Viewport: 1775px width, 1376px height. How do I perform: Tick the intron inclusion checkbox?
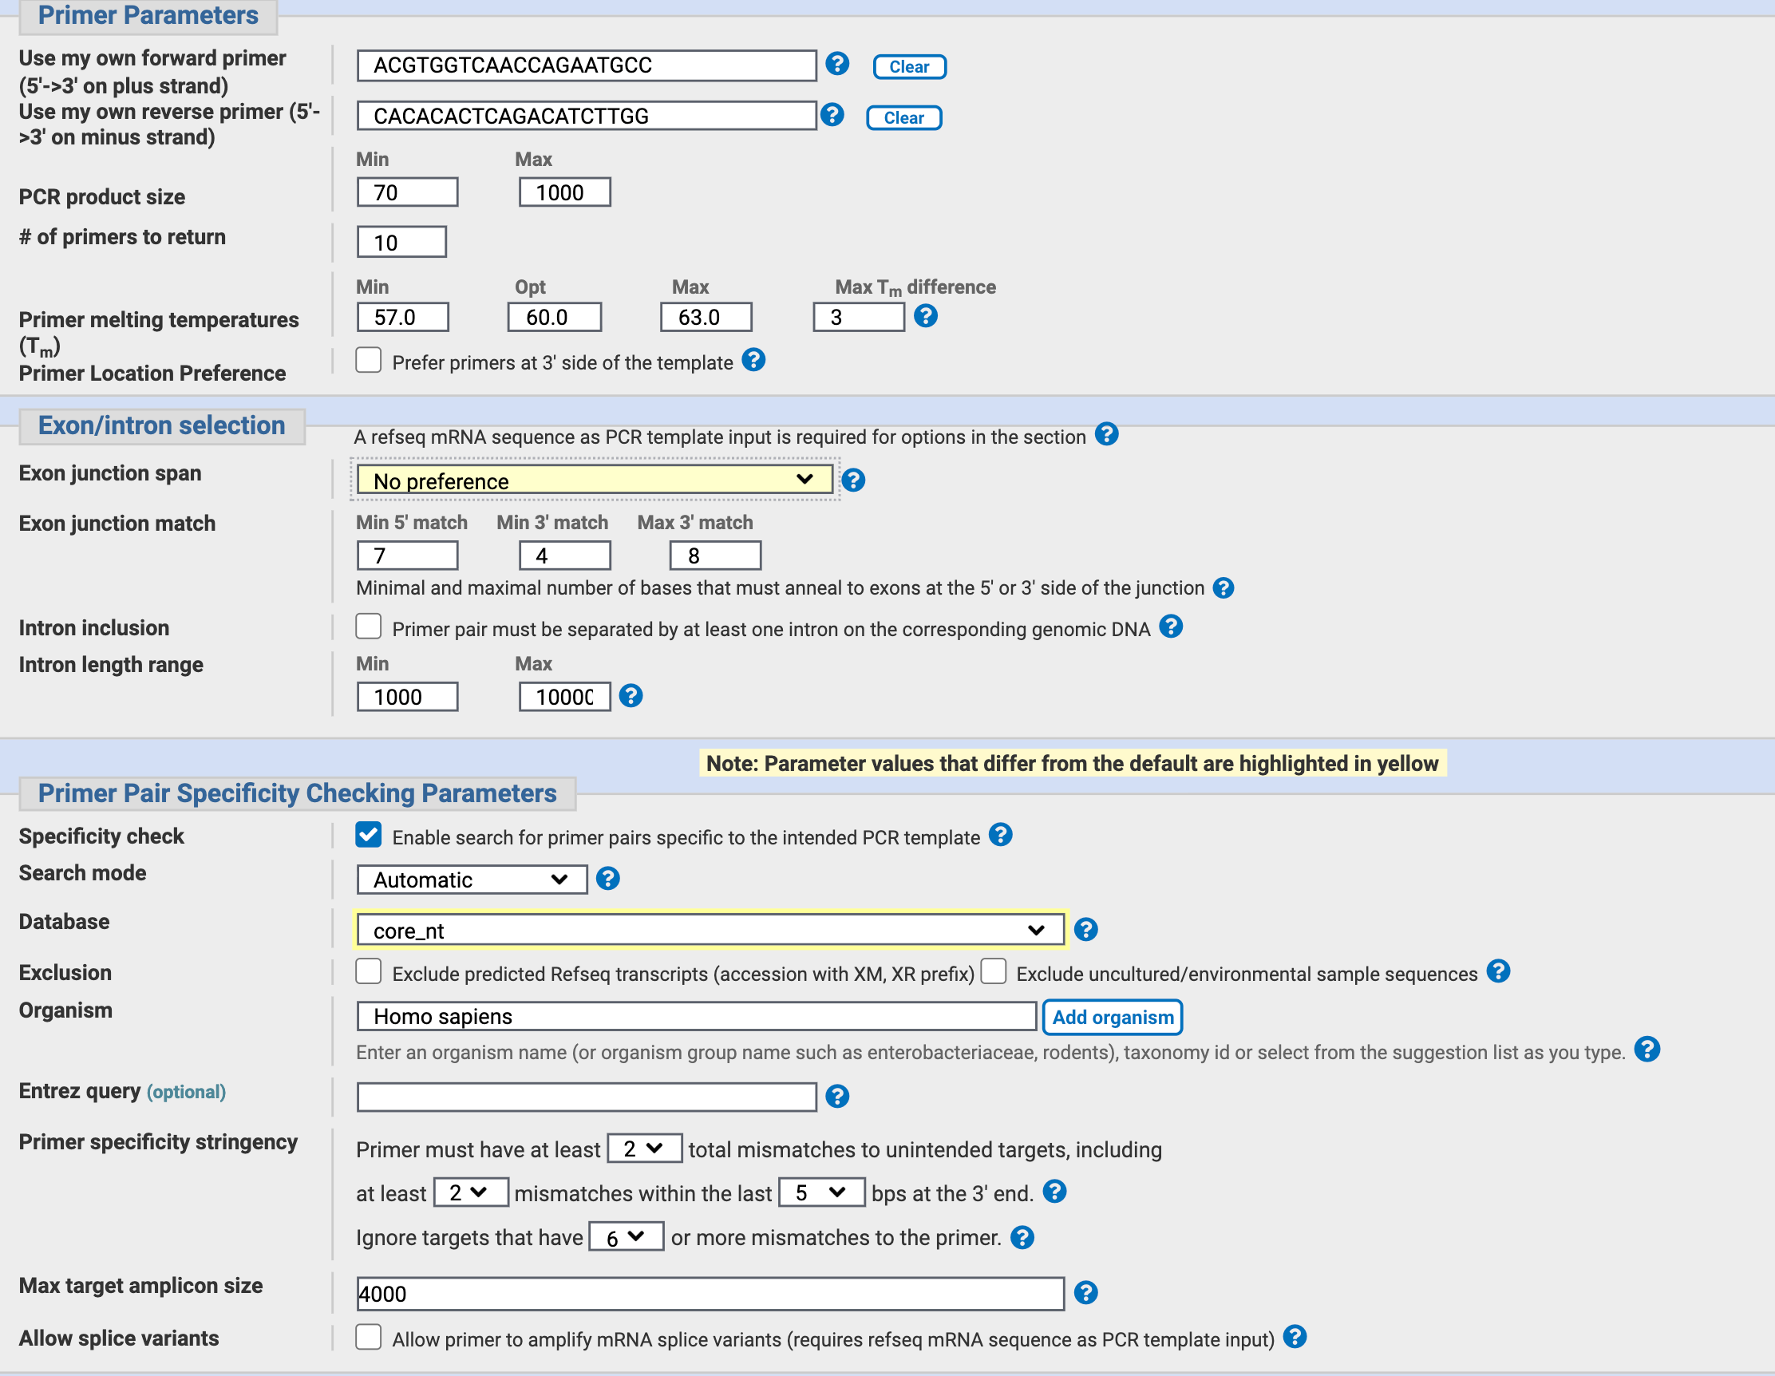tap(368, 627)
